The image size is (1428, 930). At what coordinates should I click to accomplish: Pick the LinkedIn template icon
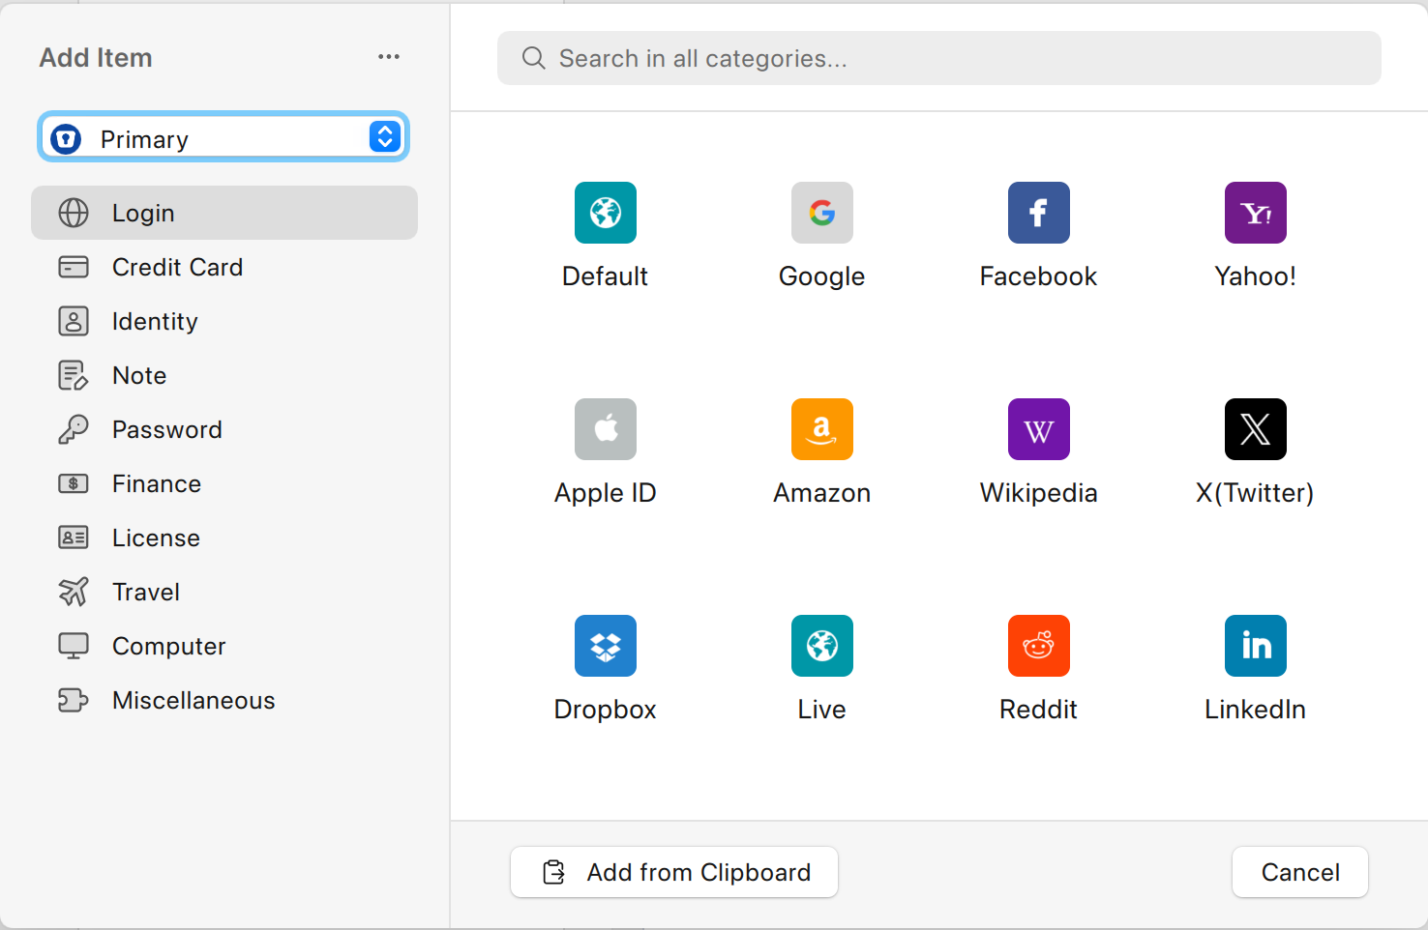coord(1256,646)
